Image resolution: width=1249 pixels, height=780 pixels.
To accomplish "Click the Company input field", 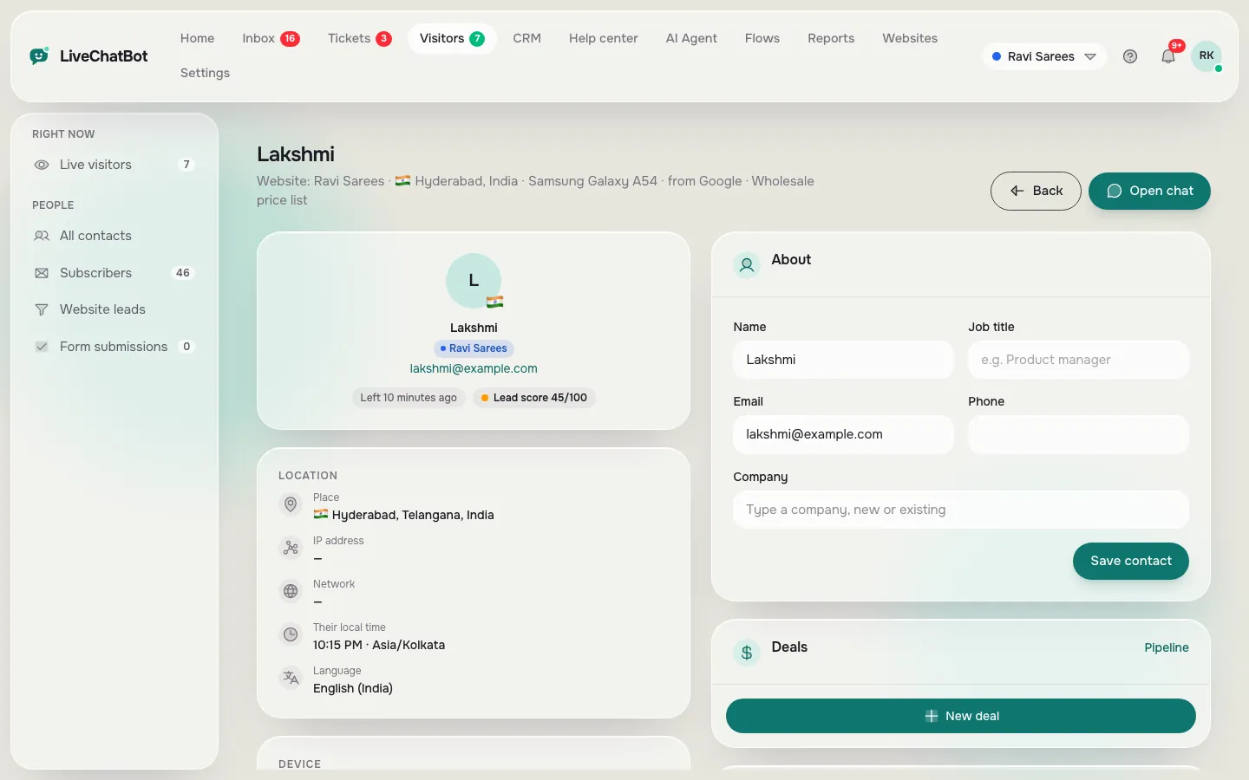I will (x=961, y=510).
